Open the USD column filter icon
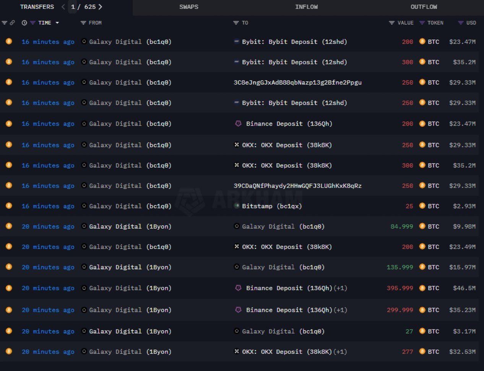The width and height of the screenshot is (484, 371). pyautogui.click(x=461, y=23)
